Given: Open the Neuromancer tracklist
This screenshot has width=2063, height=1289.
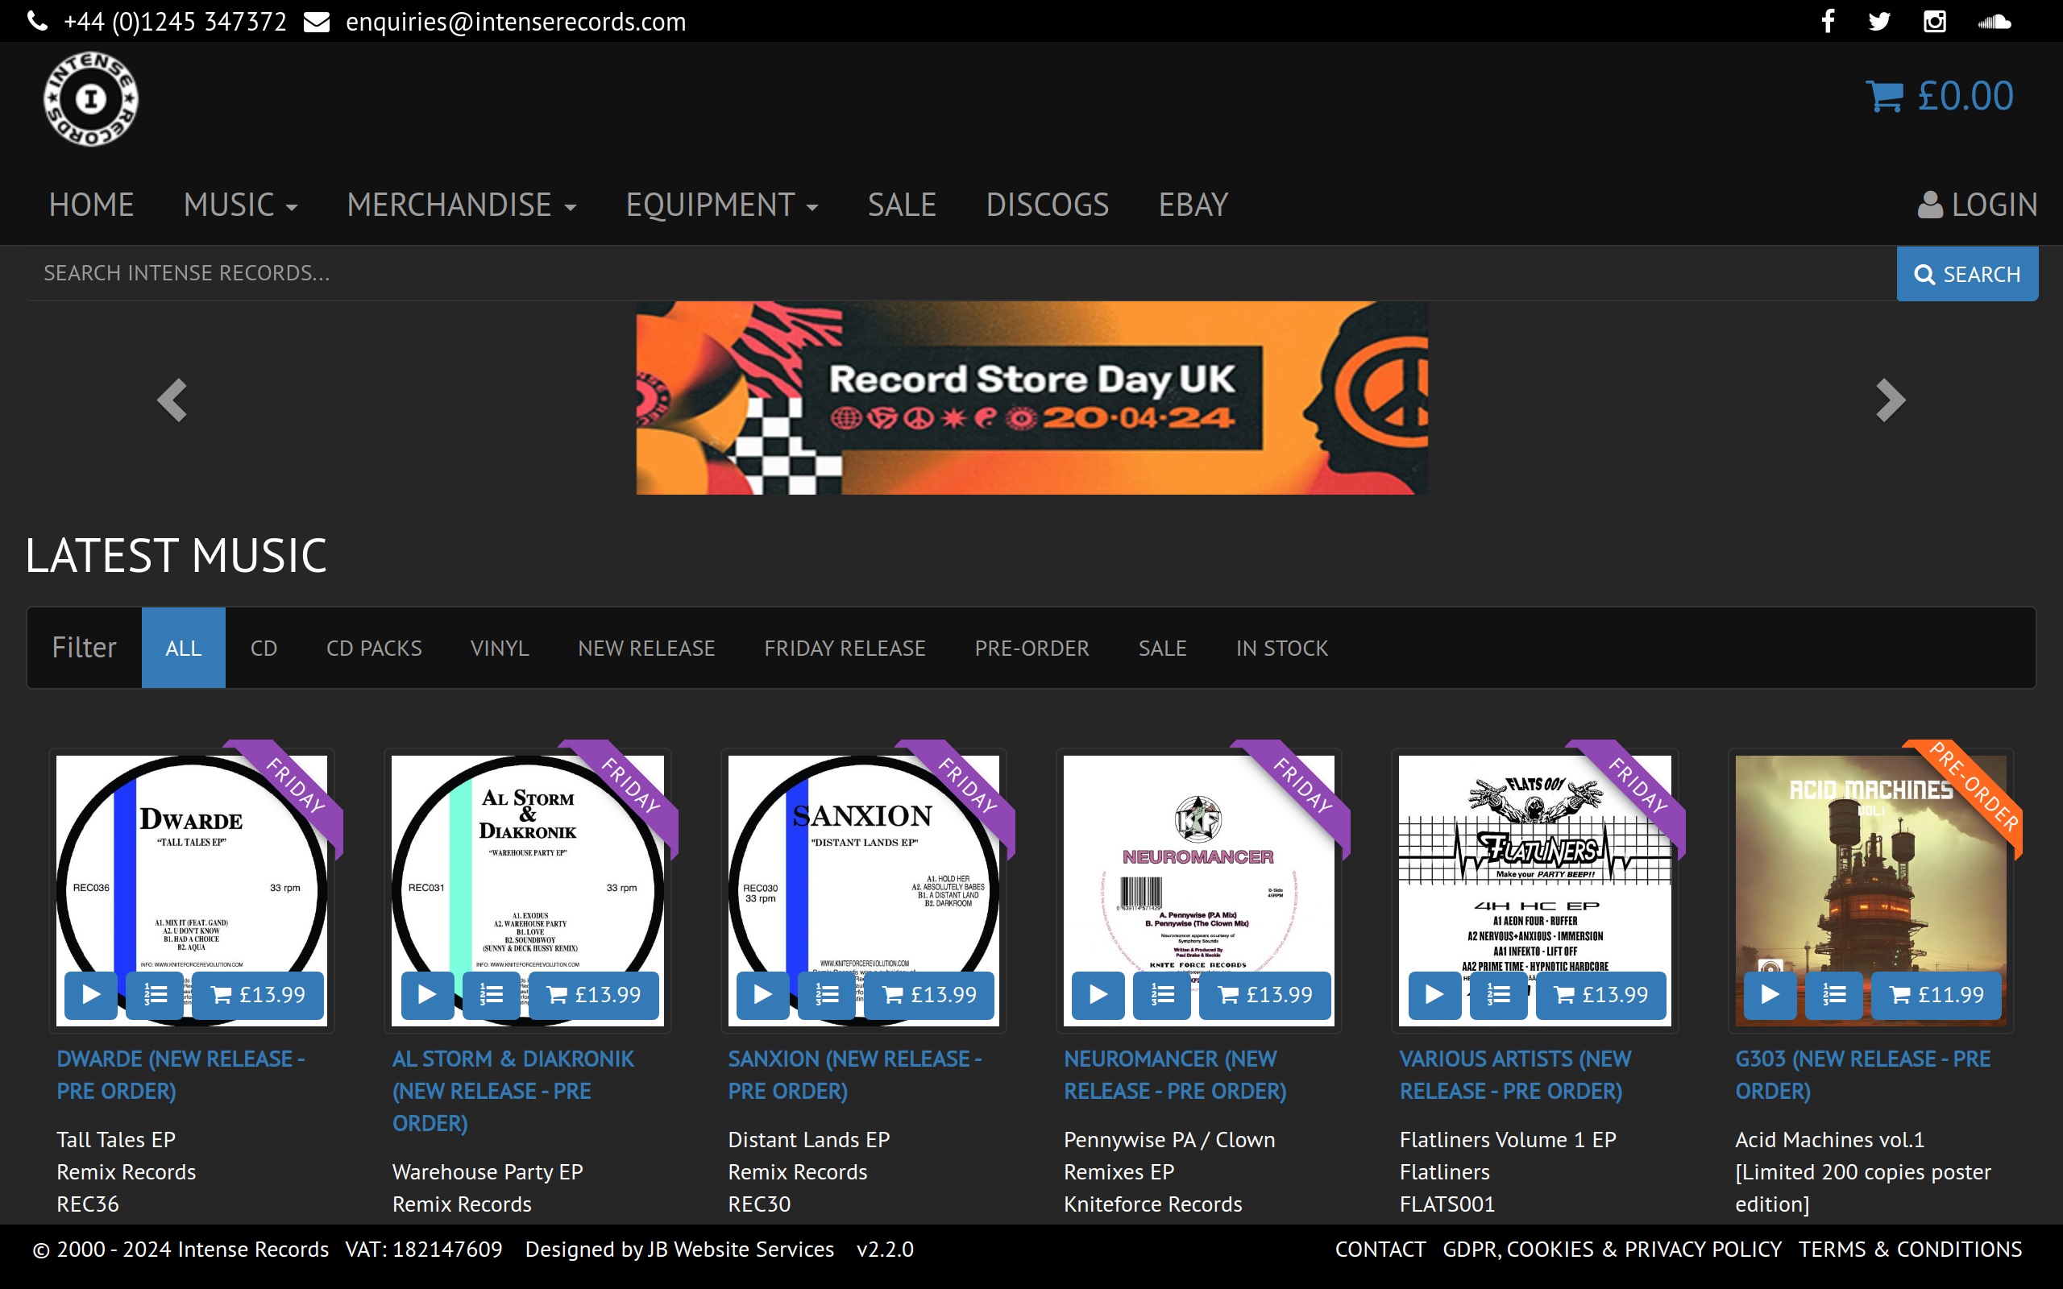Looking at the screenshot, I should [1162, 995].
